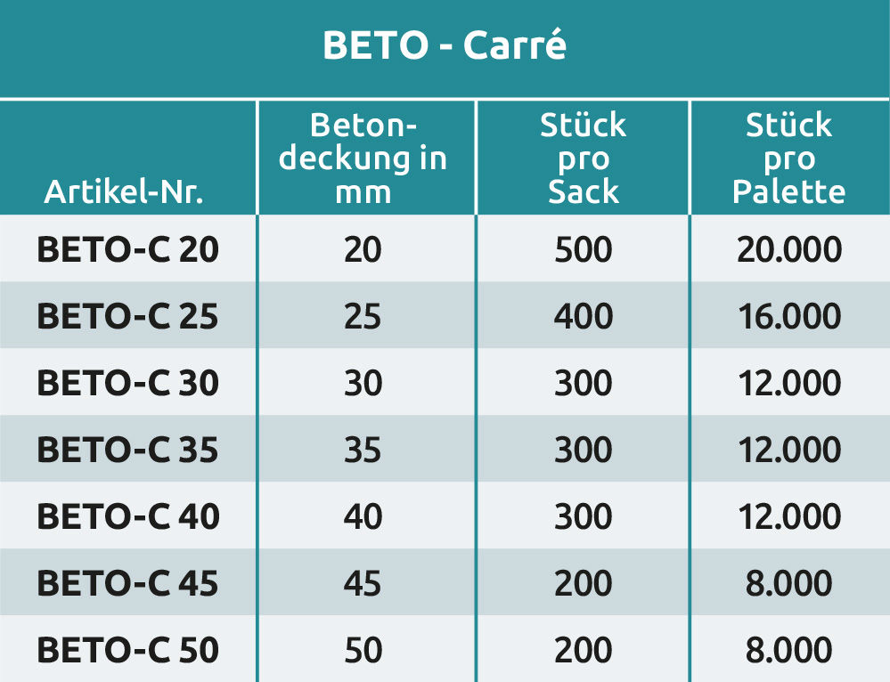Click the 20.000 per pallet value
The width and height of the screenshot is (890, 682).
pos(788,250)
